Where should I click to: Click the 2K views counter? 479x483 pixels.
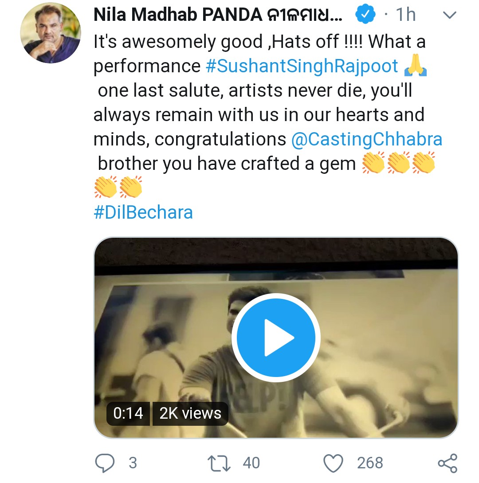190,413
